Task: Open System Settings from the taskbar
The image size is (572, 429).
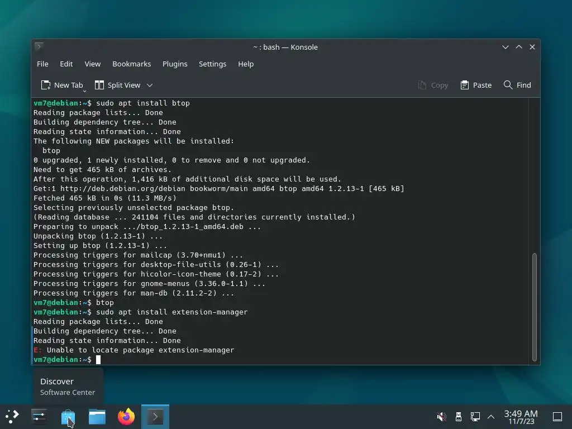Action: coord(39,416)
